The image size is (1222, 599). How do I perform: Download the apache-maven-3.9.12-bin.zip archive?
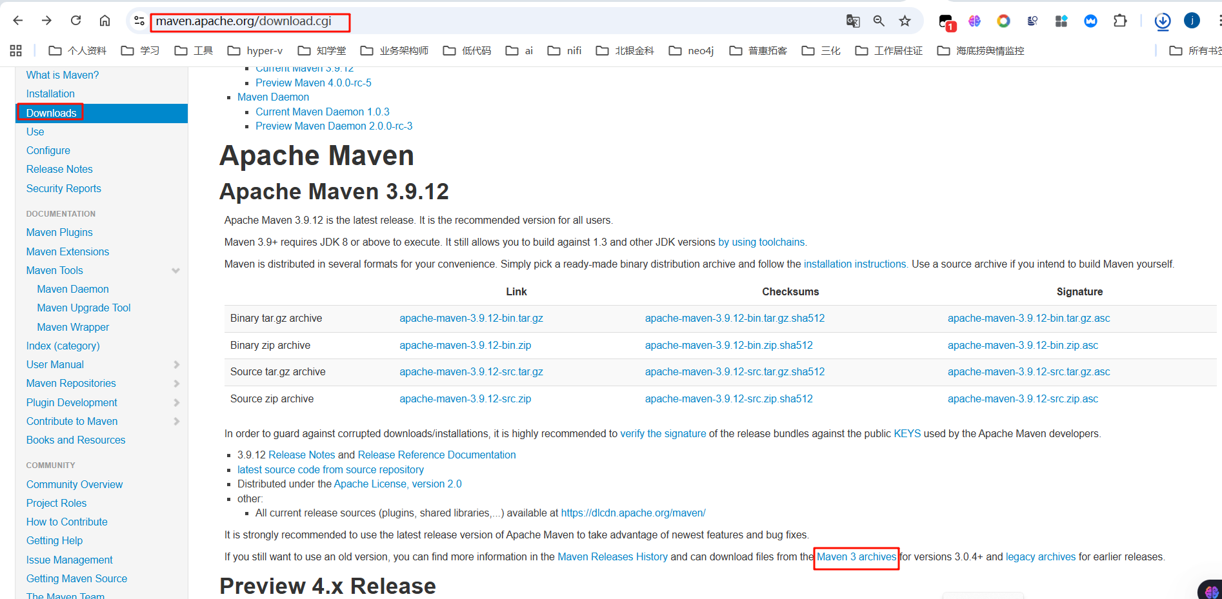pyautogui.click(x=465, y=345)
